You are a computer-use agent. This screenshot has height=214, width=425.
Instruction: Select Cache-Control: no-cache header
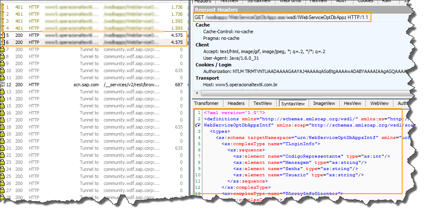[x=228, y=32]
